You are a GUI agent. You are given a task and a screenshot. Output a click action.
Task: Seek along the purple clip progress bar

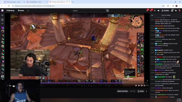pyautogui.click(x=94, y=83)
